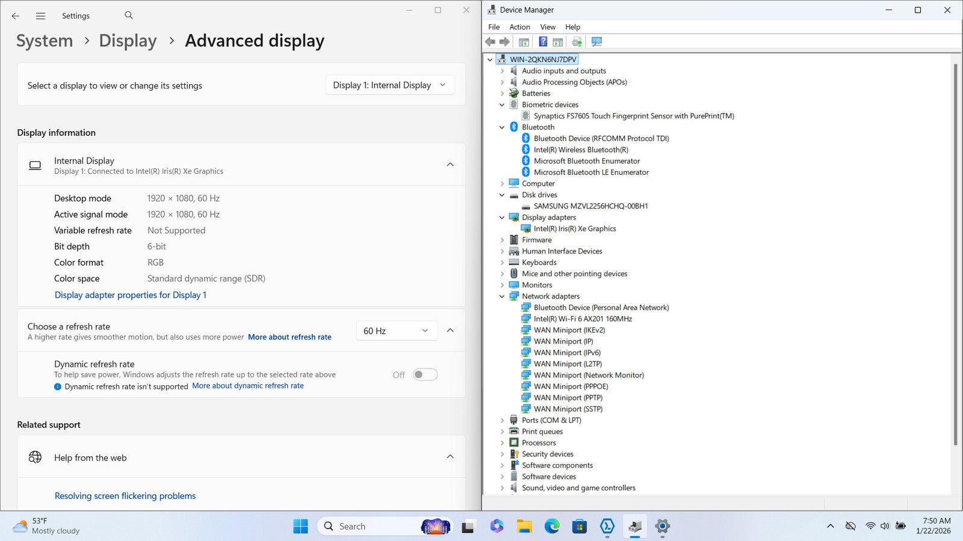This screenshot has width=963, height=541.
Task: Collapse the Network adapters tree node
Action: [x=502, y=296]
